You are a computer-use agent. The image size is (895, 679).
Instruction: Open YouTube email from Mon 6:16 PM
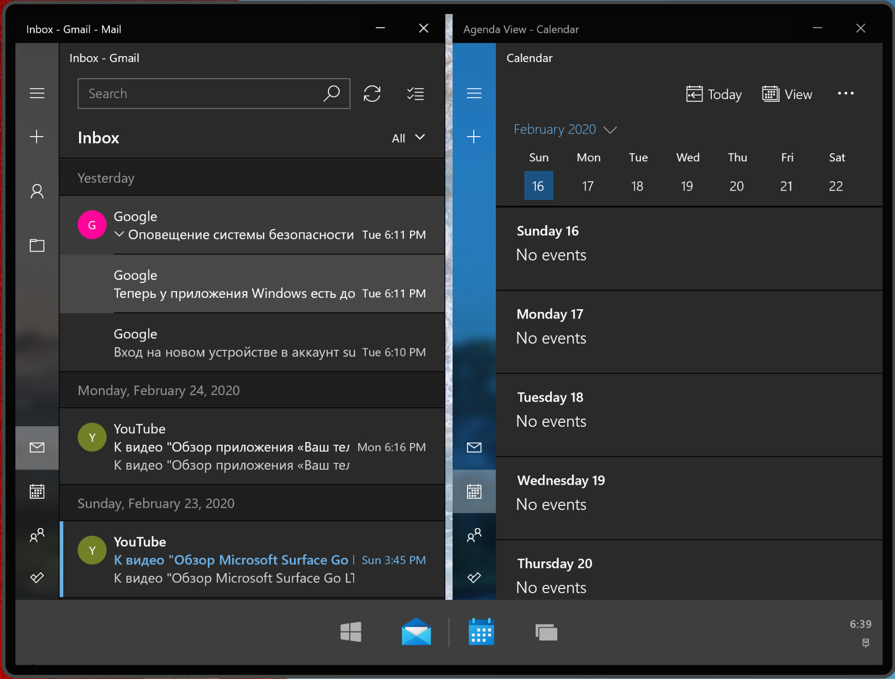[x=252, y=446]
